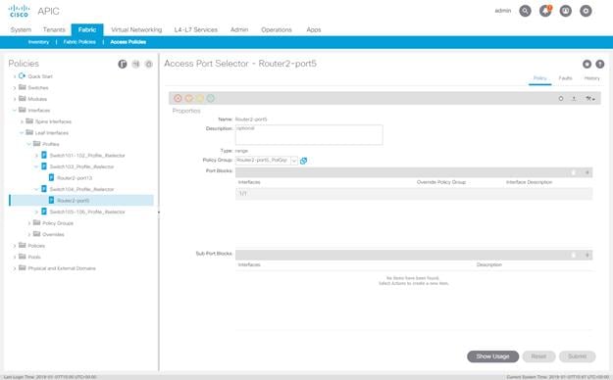Collapse the Leaf Interfaces folder
This screenshot has height=380, width=613.
[22, 133]
